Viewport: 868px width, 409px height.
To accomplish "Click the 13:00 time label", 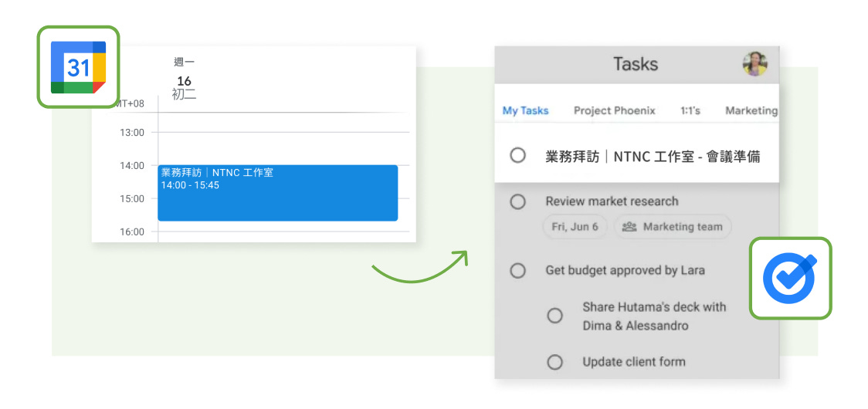I will (x=132, y=132).
